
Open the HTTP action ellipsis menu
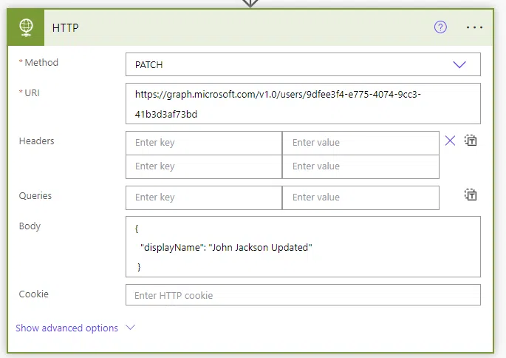[x=474, y=27]
